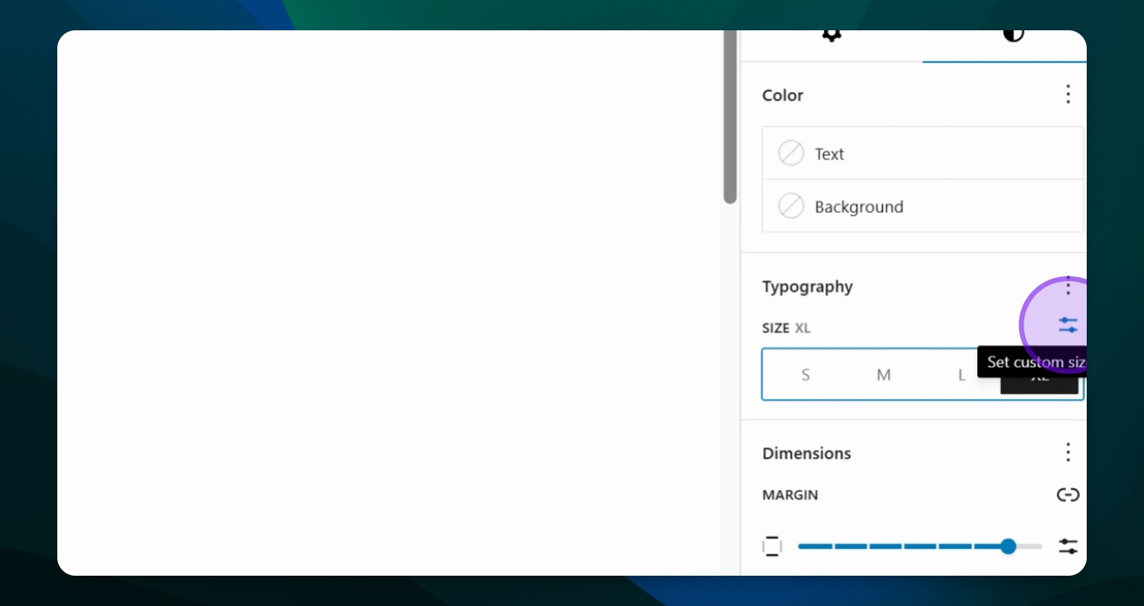Click the margin slider handle

click(x=1008, y=546)
